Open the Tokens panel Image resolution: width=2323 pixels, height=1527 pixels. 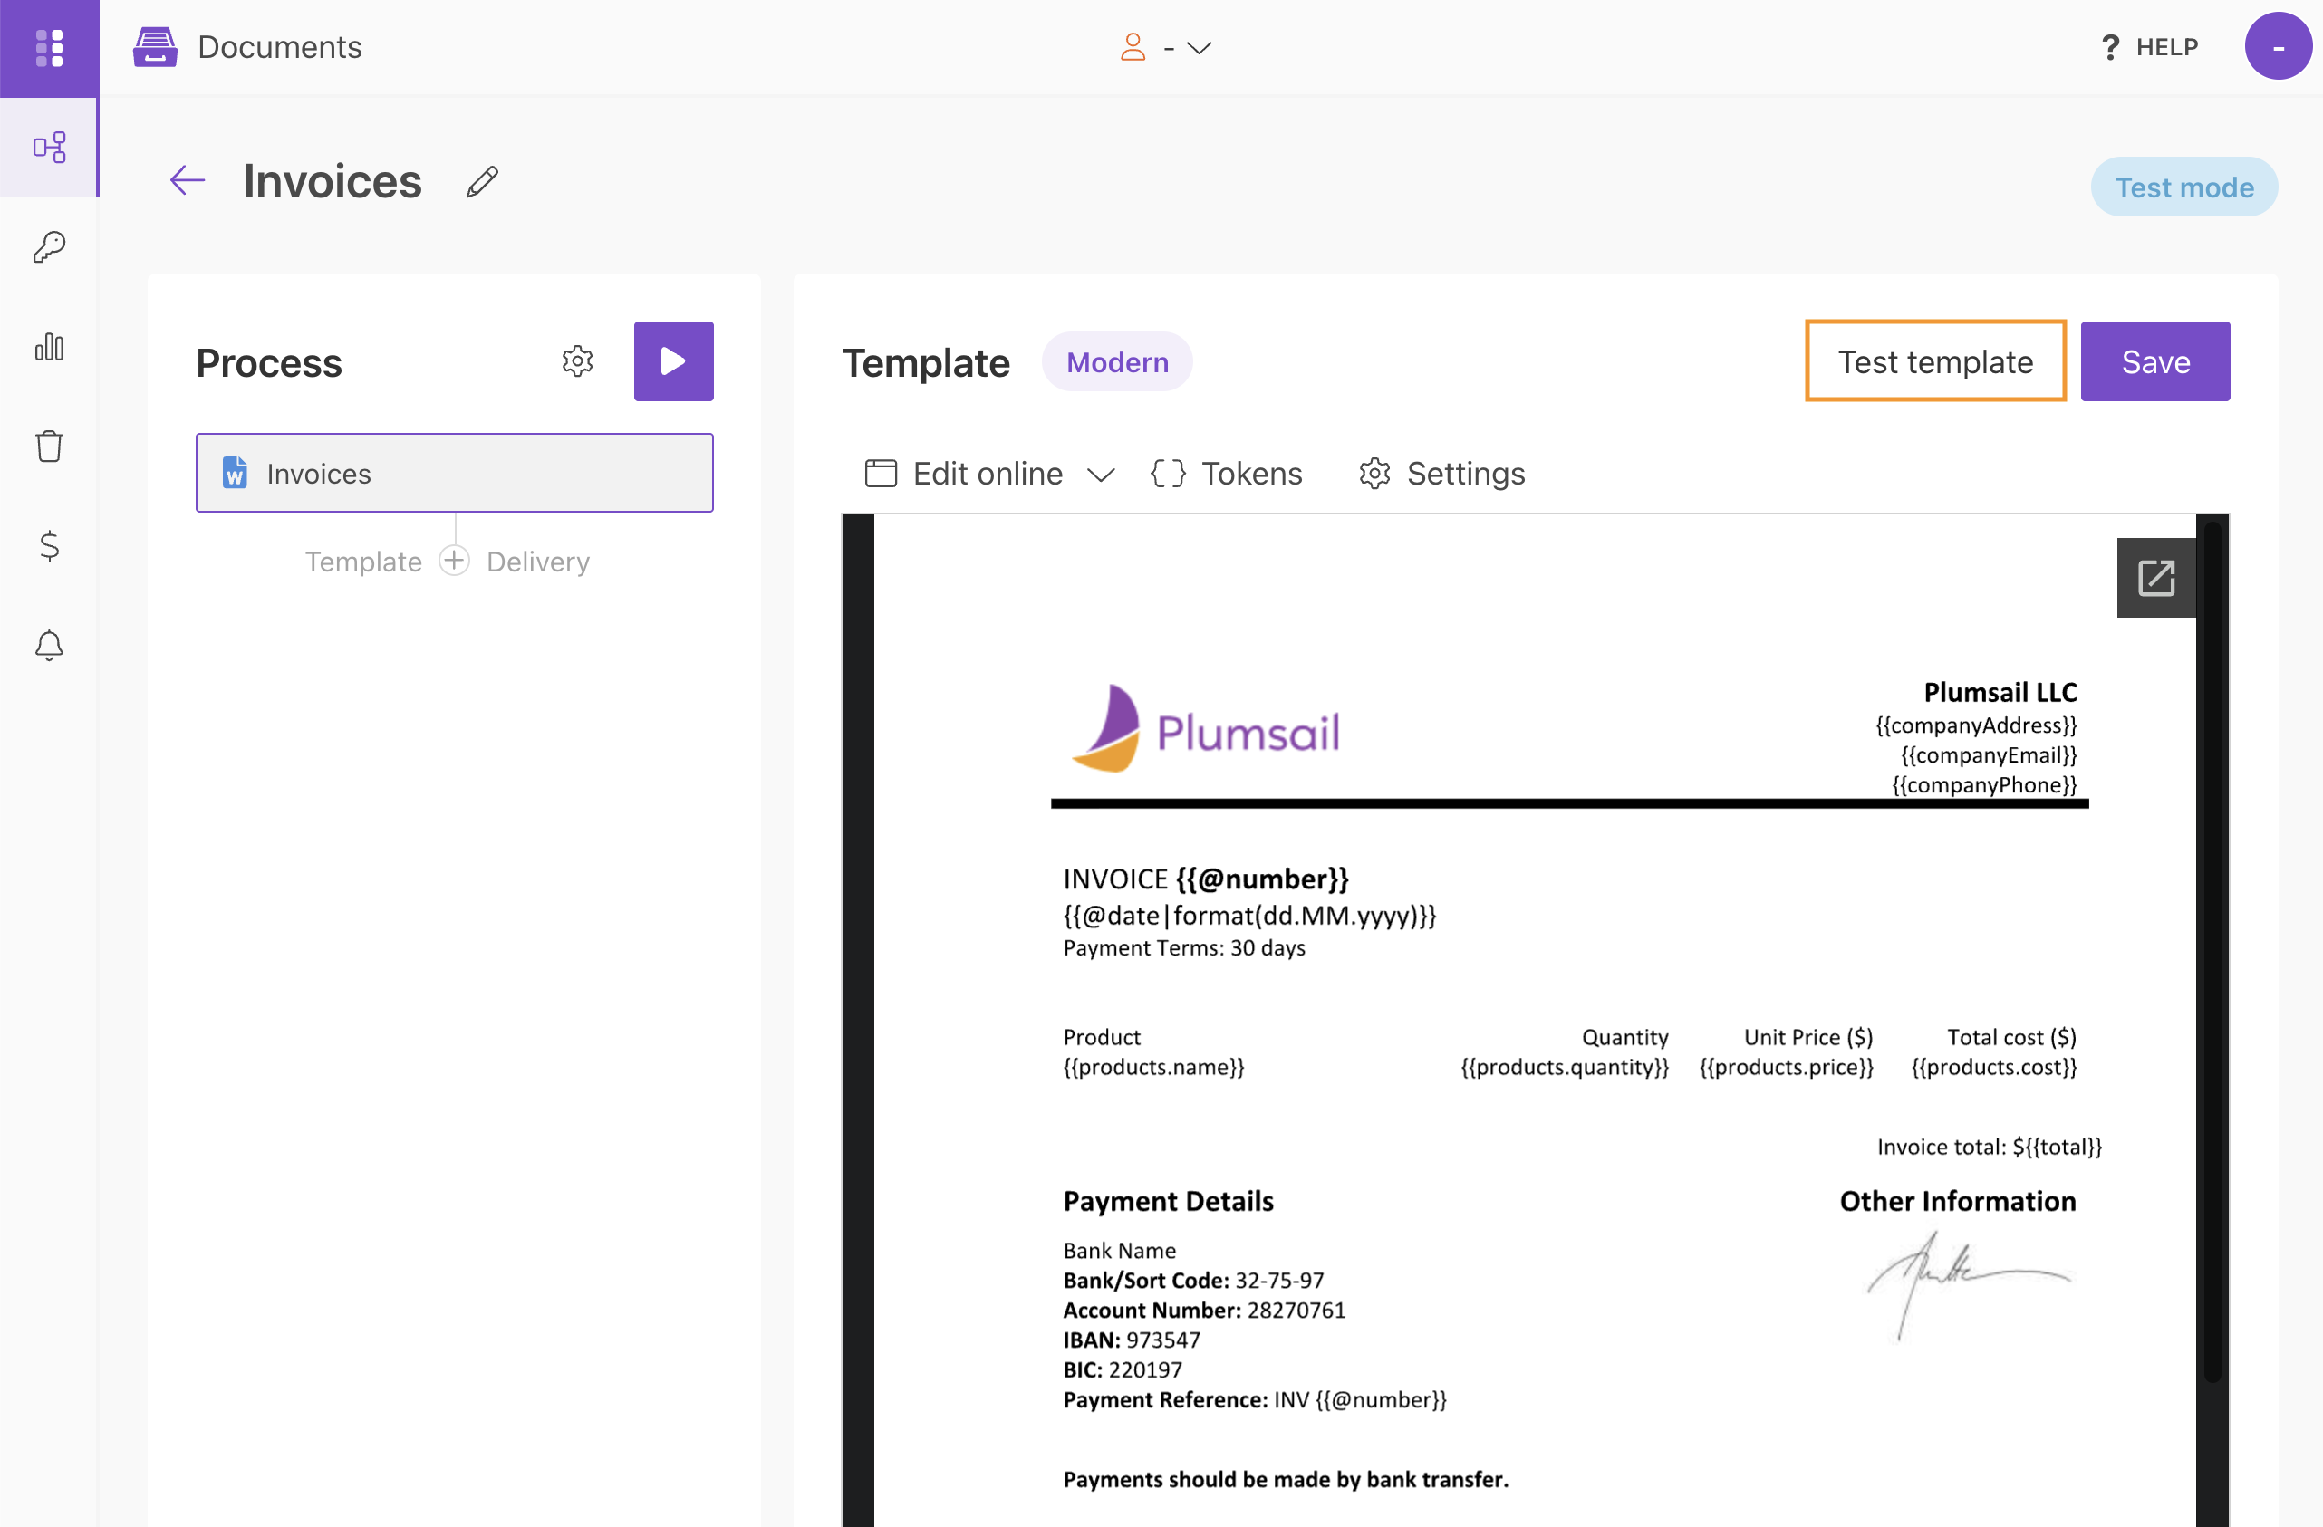click(1226, 475)
